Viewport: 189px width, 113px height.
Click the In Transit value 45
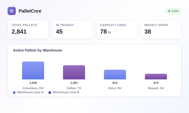(x=59, y=32)
